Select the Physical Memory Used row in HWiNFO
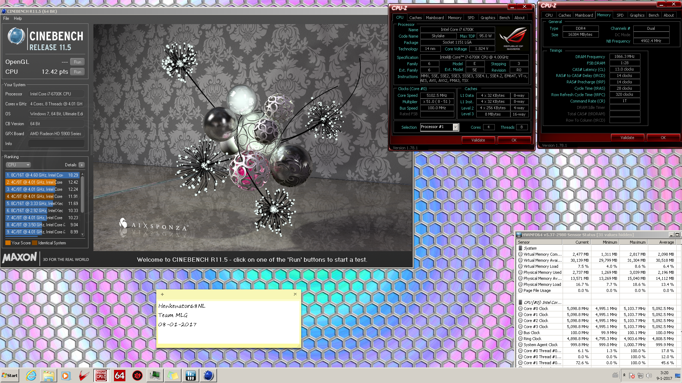This screenshot has height=383, width=682. click(x=596, y=272)
